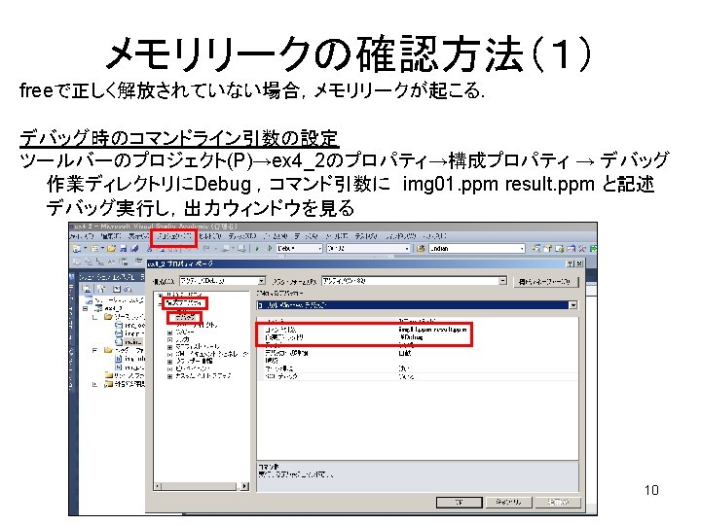The width and height of the screenshot is (701, 525).
Task: Expand the external dependencies folder
Action: 94,384
